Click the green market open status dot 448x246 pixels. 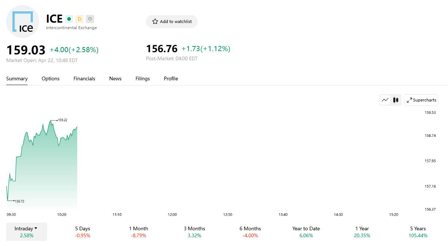click(69, 19)
